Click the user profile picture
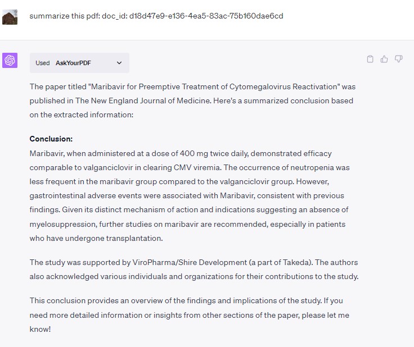 [10, 16]
